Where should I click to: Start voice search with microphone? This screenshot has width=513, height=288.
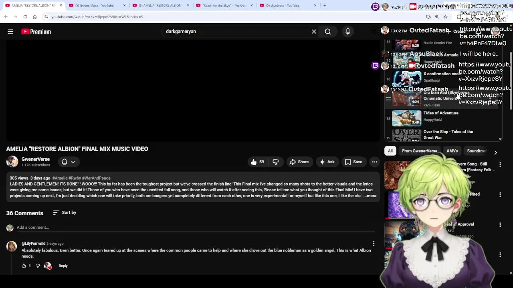click(348, 32)
